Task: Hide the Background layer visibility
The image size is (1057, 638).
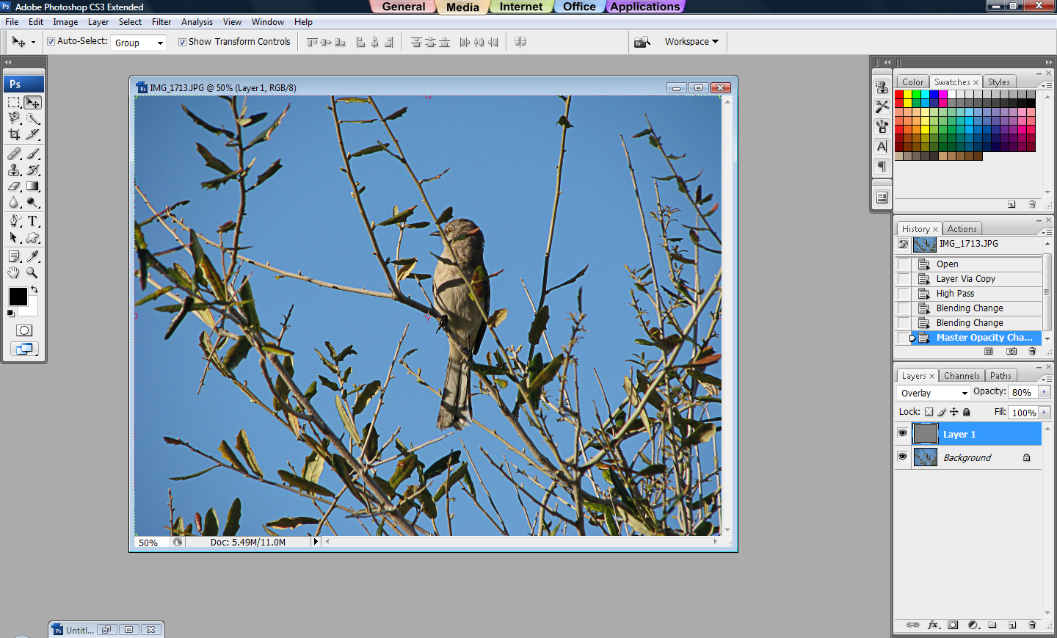Action: [902, 457]
